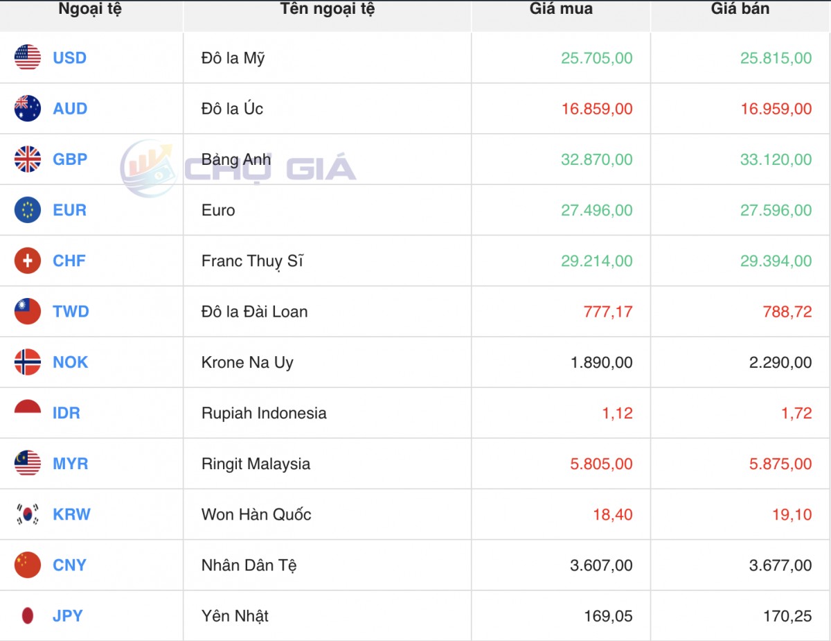
Task: Click the 'Giá mua' column header
Action: point(561,9)
